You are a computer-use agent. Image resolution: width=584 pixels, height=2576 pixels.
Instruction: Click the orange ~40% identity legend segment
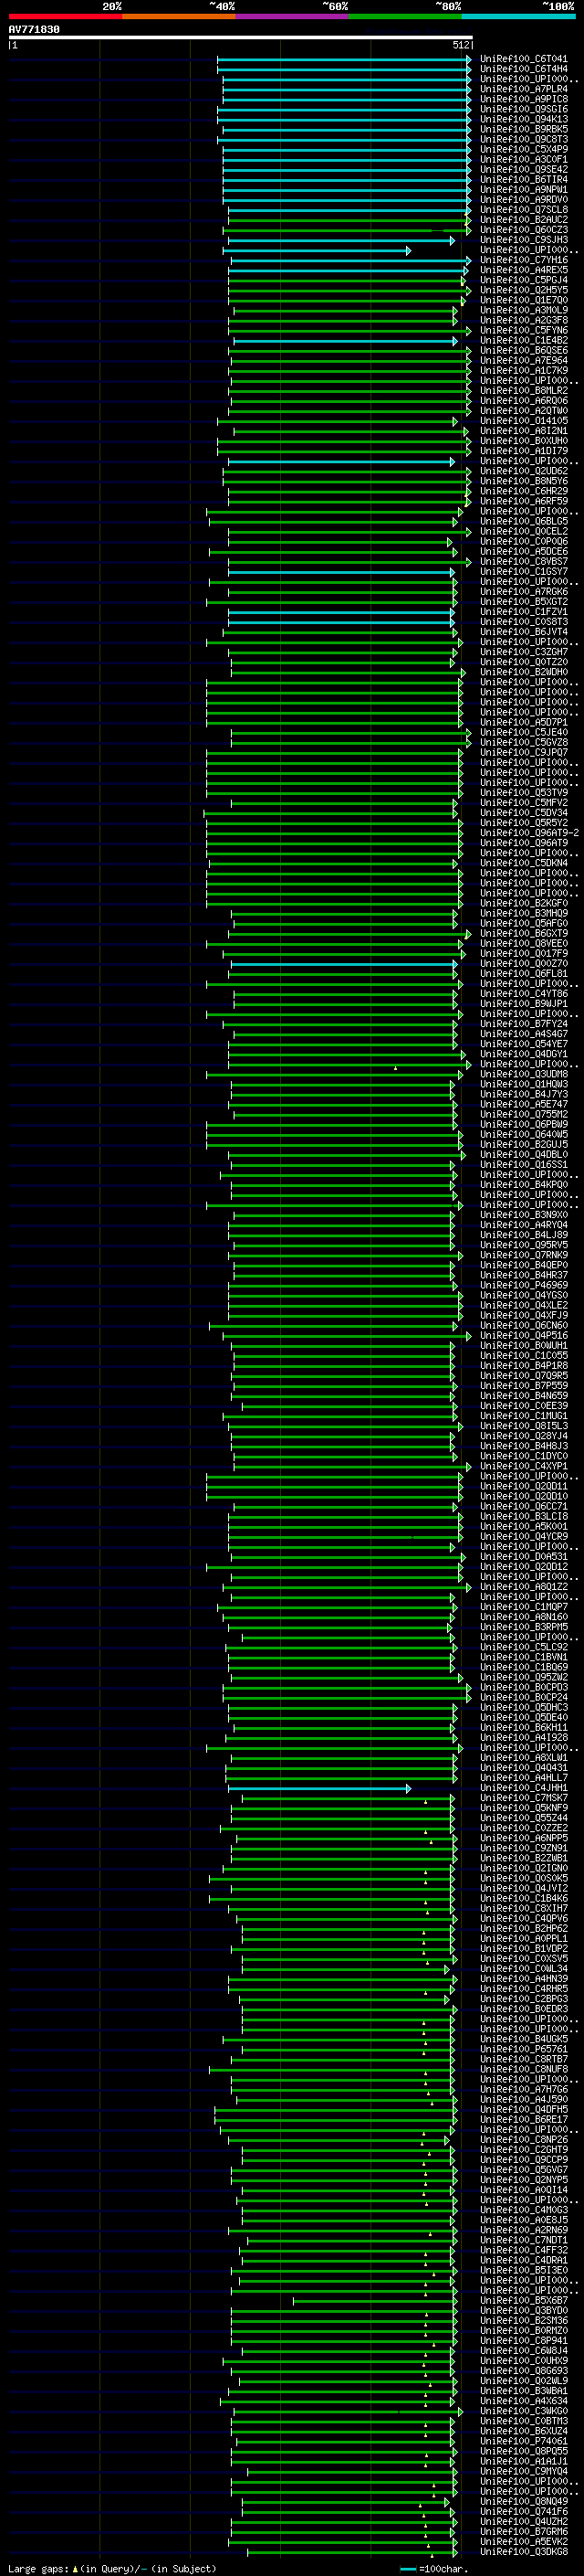tap(179, 17)
